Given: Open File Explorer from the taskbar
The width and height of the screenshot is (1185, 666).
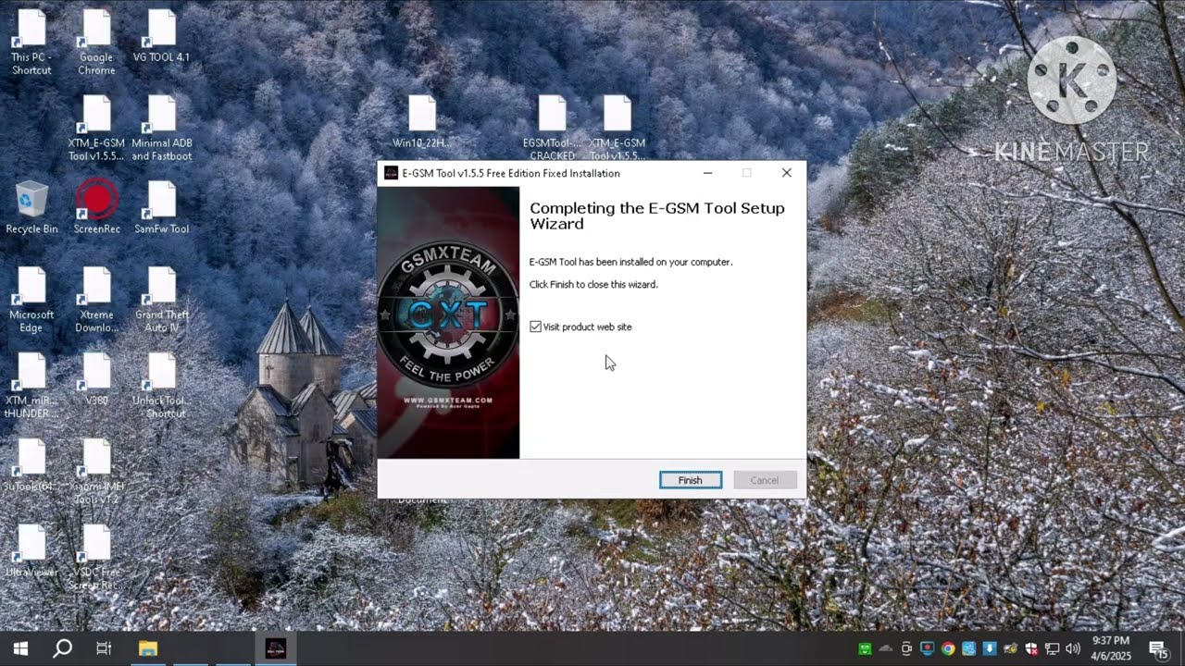Looking at the screenshot, I should pos(148,648).
